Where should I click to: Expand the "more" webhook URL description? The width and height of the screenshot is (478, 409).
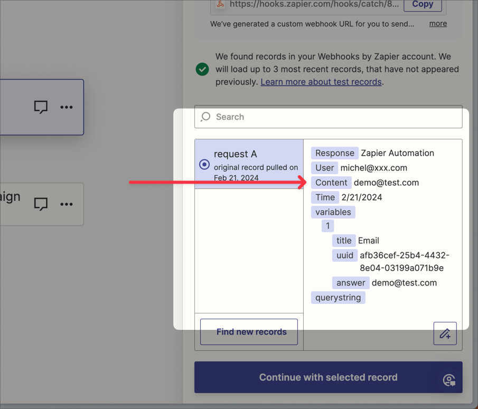pos(438,24)
